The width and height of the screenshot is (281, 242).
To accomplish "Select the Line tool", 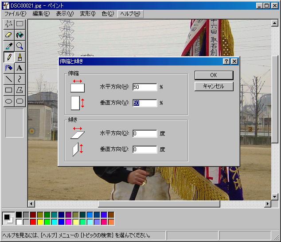I will pyautogui.click(x=9, y=79).
